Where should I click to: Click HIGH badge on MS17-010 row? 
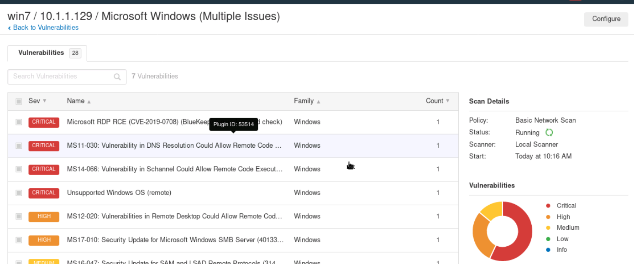(44, 240)
